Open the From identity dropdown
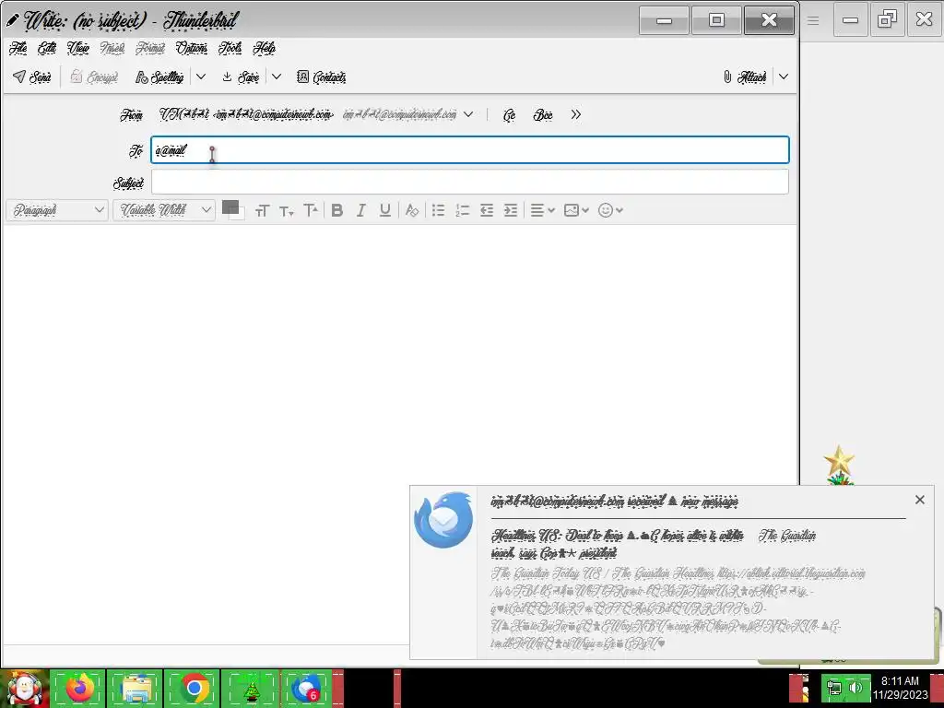Screen dimensions: 944x708 point(468,114)
